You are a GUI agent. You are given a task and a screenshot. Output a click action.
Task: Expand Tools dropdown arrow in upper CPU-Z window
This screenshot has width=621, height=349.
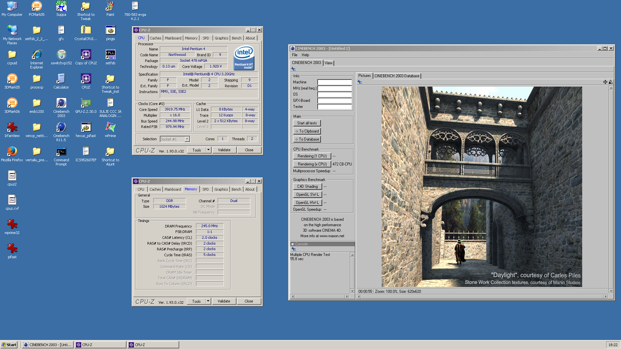209,150
